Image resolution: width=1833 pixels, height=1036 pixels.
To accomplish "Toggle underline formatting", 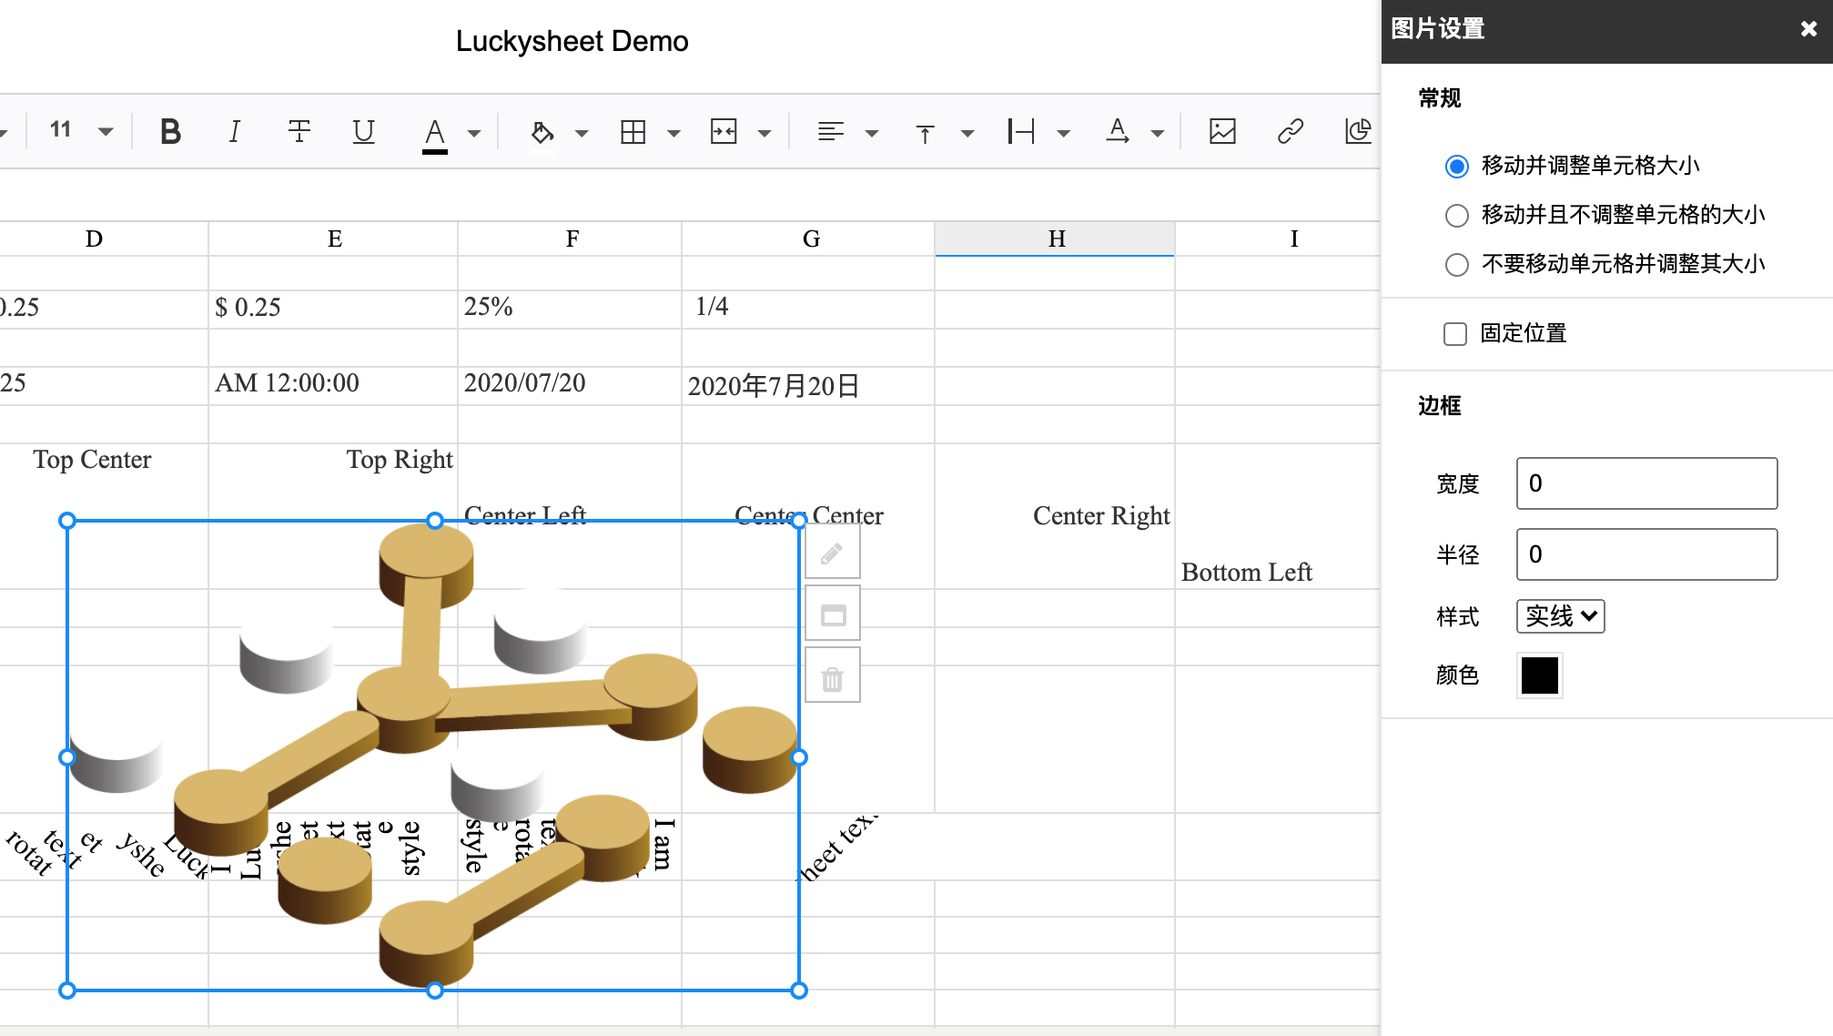I will [x=363, y=132].
